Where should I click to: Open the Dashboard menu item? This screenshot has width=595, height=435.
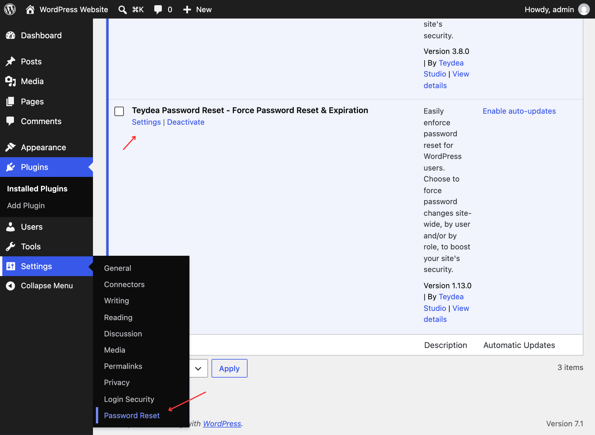click(46, 35)
